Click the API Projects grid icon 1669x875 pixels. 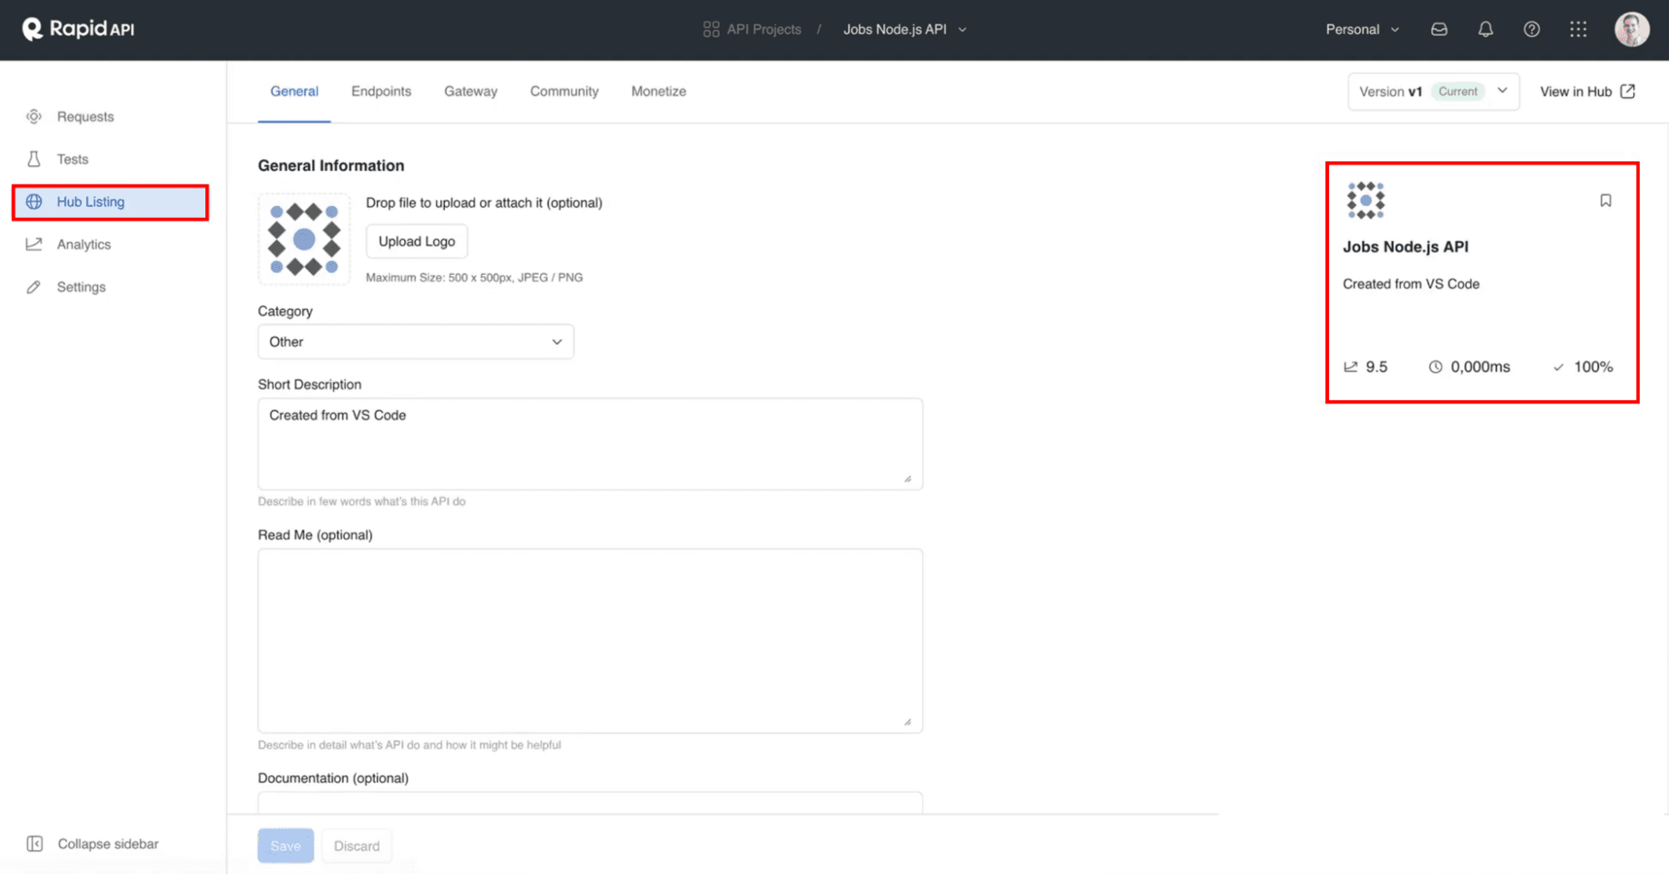[711, 29]
